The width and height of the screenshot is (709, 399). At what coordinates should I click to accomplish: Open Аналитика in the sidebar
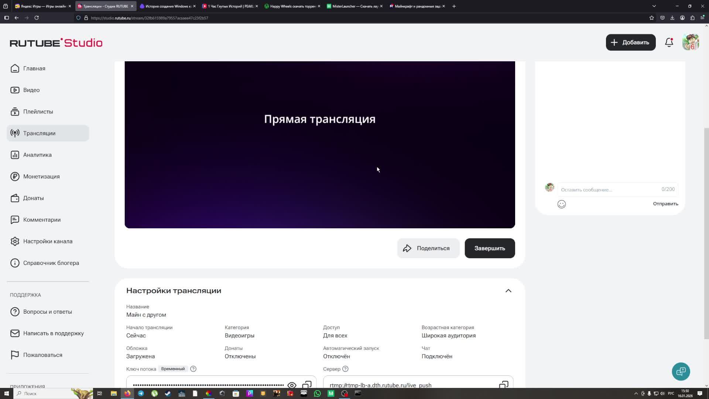click(x=37, y=155)
